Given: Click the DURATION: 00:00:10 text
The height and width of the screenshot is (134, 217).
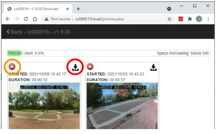Looking at the screenshot, I should [x=28, y=80].
